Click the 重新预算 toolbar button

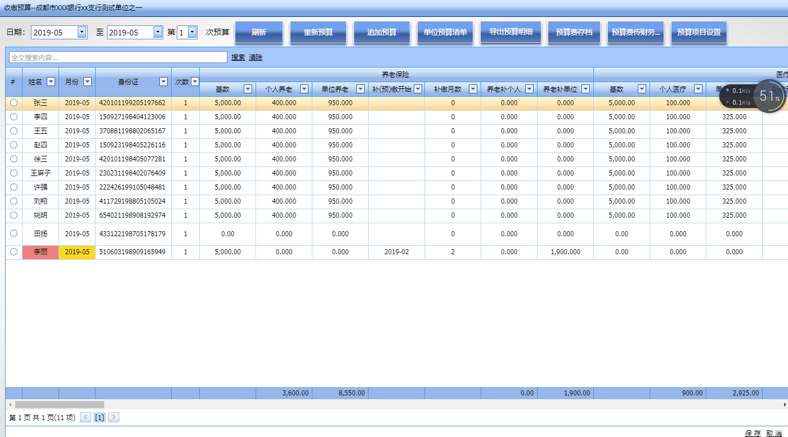tap(318, 33)
